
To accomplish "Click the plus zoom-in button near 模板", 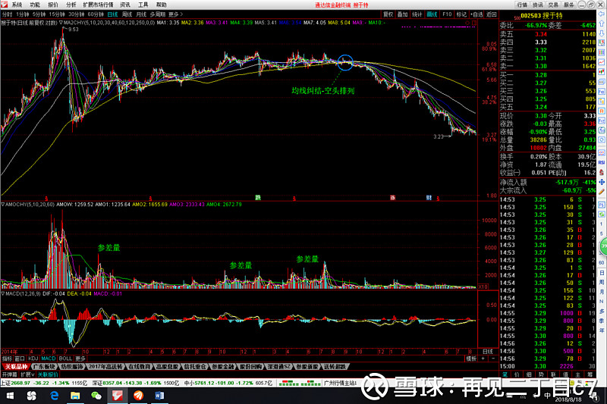I will (483, 359).
